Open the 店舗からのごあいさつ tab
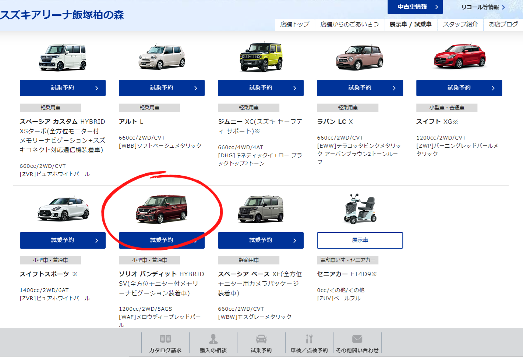Viewport: 523px width, 357px height. click(349, 24)
